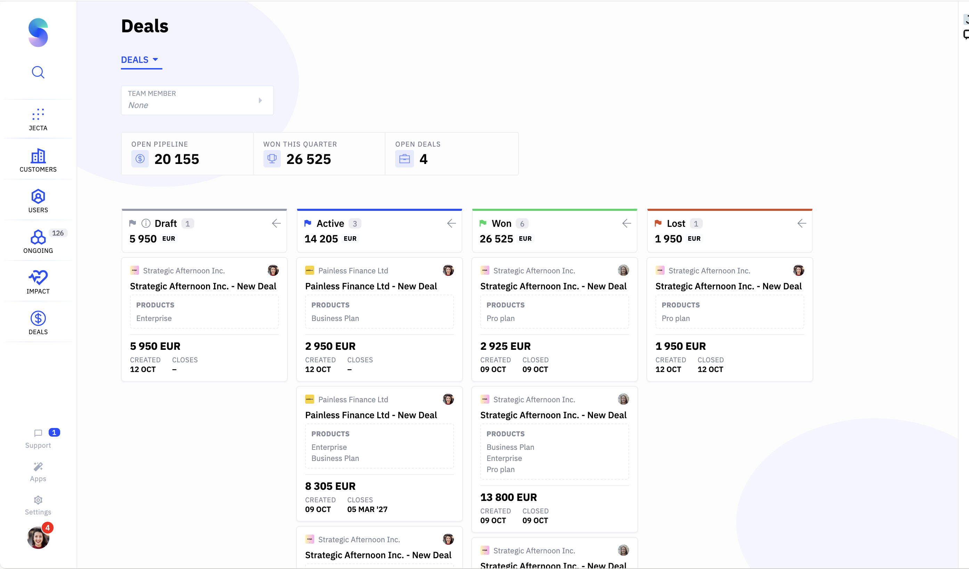Click the Won This Quarter trophy icon
969x569 pixels.
[272, 159]
